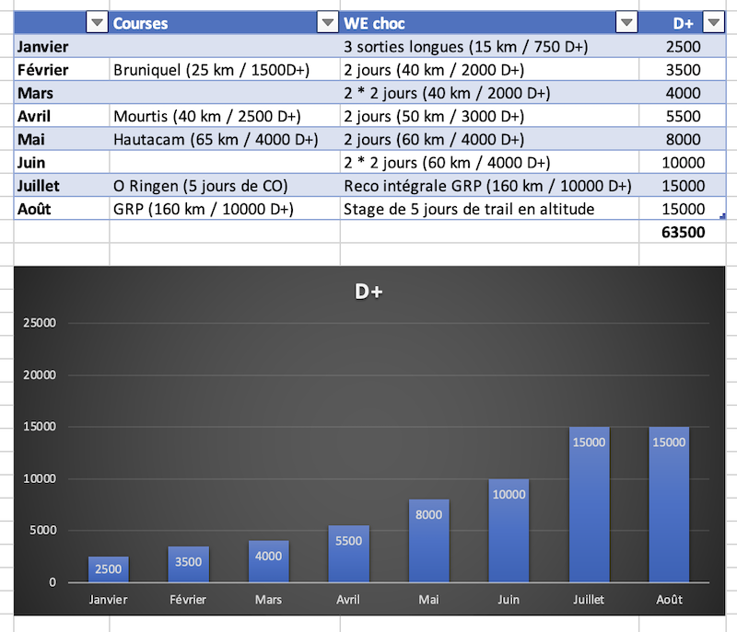Open the filter dropdown for WE choc column
The image size is (737, 632).
tap(626, 23)
